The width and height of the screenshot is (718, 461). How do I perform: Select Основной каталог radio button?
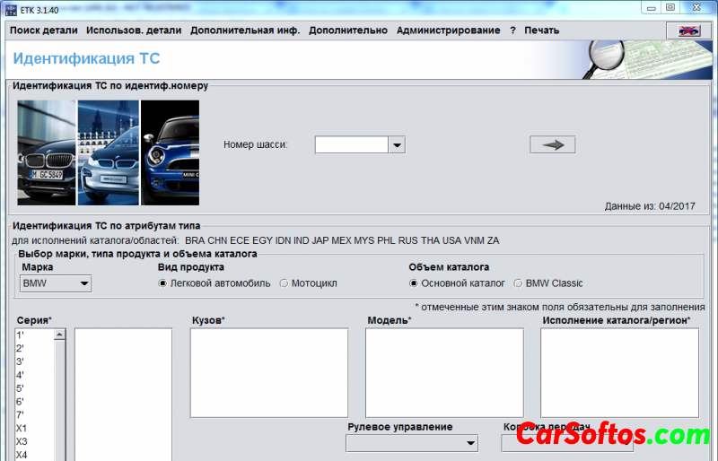click(x=414, y=283)
